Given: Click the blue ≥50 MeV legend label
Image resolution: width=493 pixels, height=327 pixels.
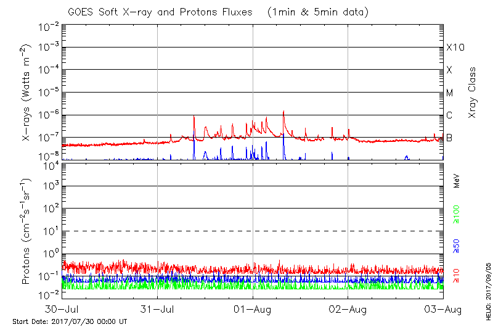Looking at the screenshot, I should [457, 245].
